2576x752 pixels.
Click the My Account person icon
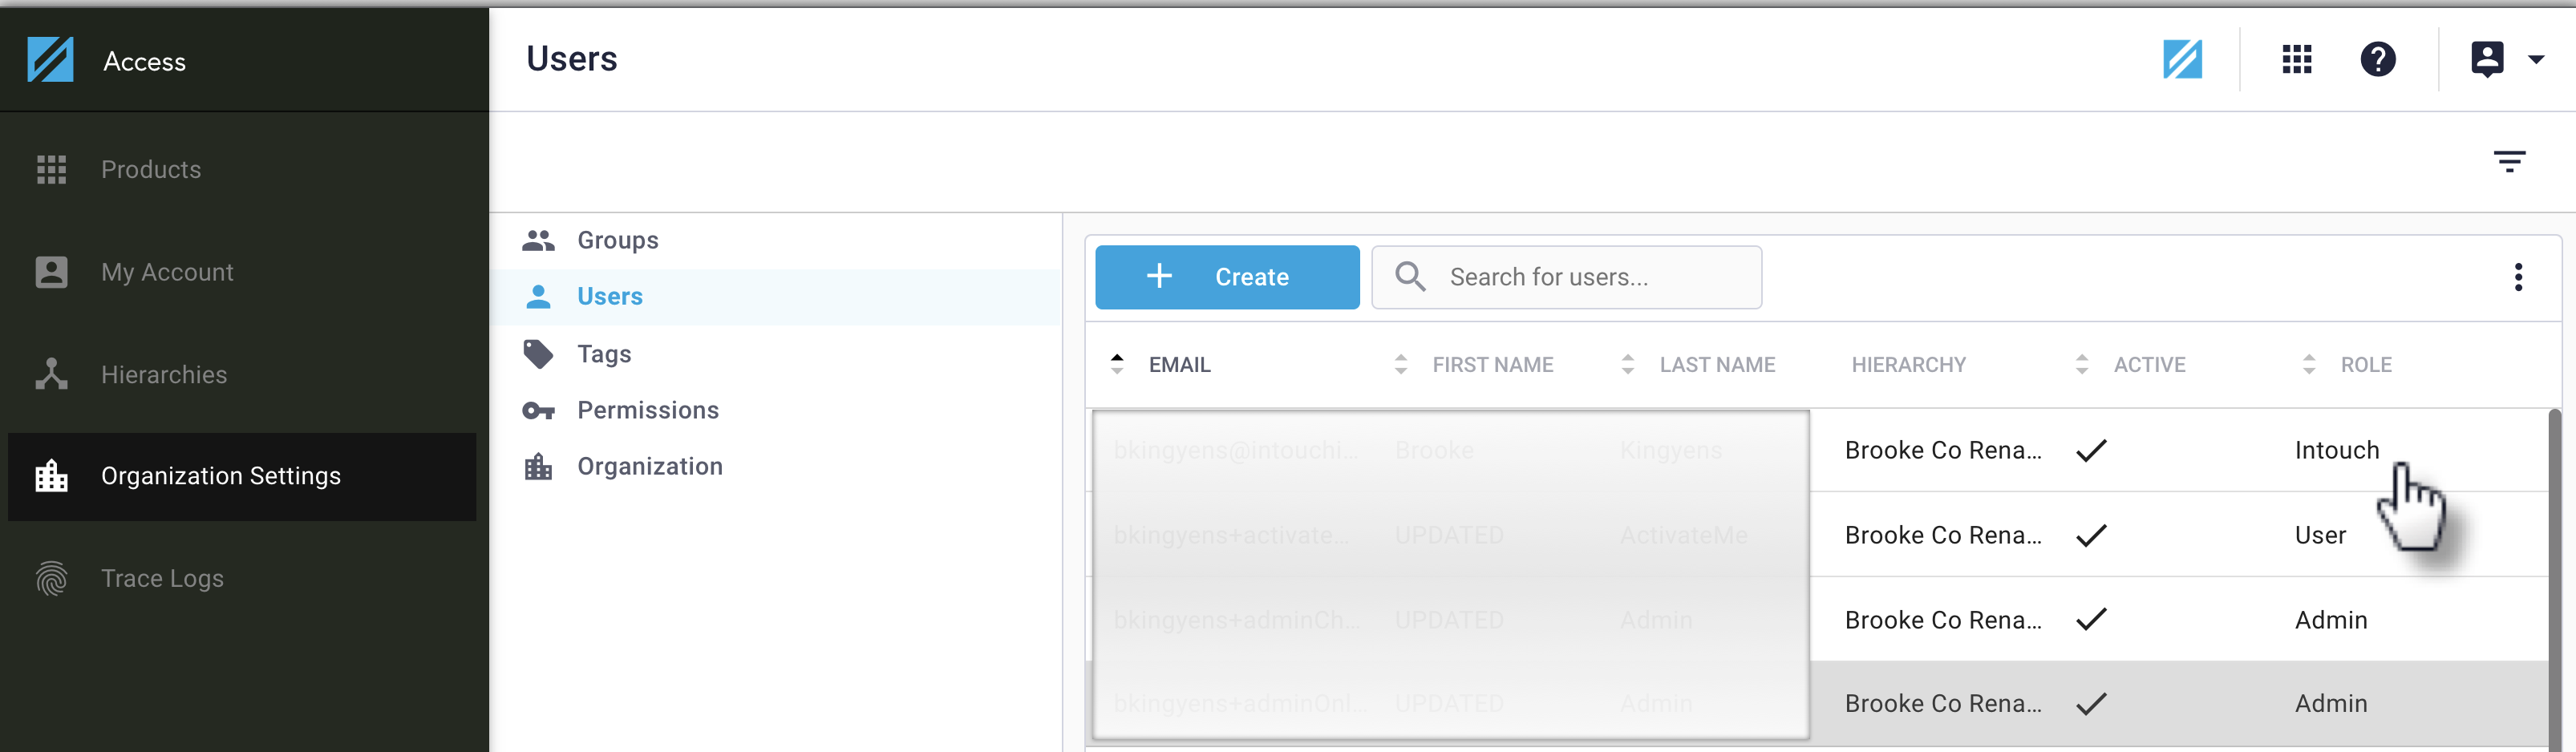tap(51, 272)
